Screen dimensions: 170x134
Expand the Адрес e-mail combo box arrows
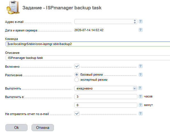point(135,22)
